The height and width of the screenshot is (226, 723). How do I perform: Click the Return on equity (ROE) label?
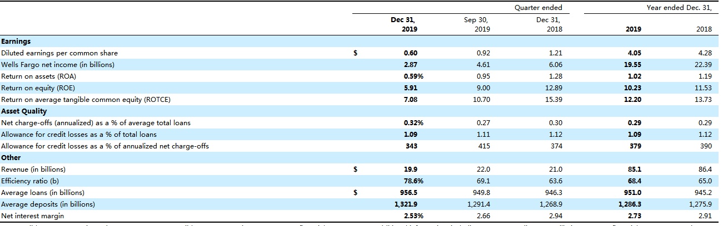pyautogui.click(x=38, y=88)
